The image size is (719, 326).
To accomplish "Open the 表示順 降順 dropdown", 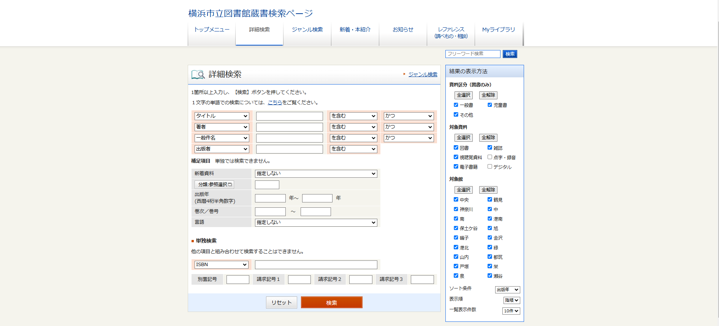I will (512, 300).
